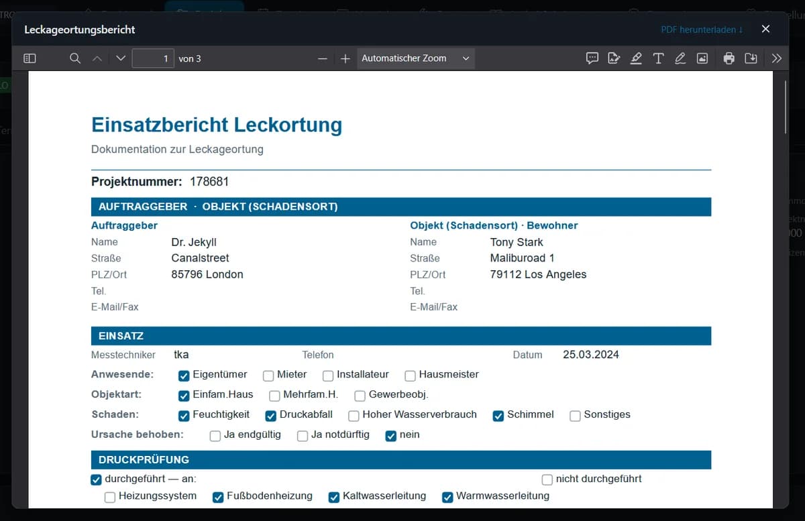Screen dimensions: 805x521
Task: Check the Installateur checkbox
Action: click(x=328, y=375)
